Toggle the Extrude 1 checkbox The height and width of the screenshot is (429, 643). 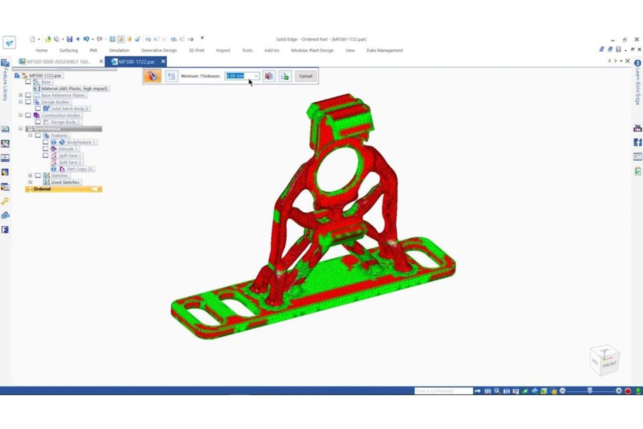46,149
